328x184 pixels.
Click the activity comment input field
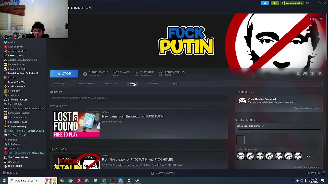click(139, 98)
